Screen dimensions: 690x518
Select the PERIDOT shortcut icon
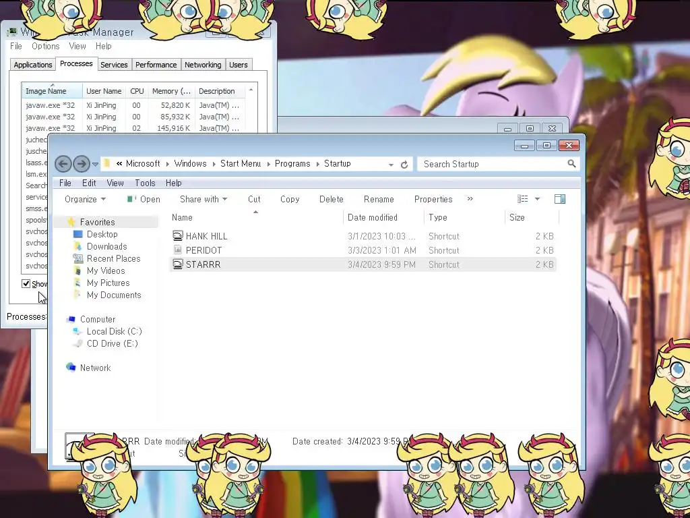click(177, 250)
